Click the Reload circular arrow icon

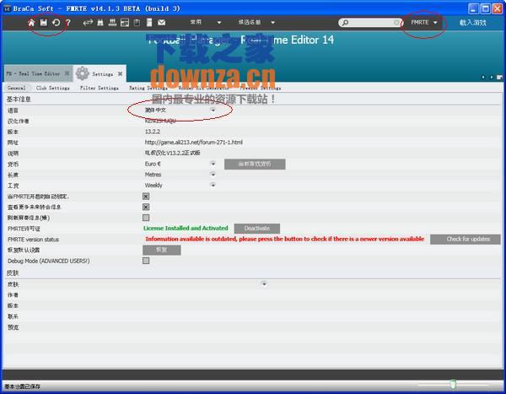coord(56,22)
